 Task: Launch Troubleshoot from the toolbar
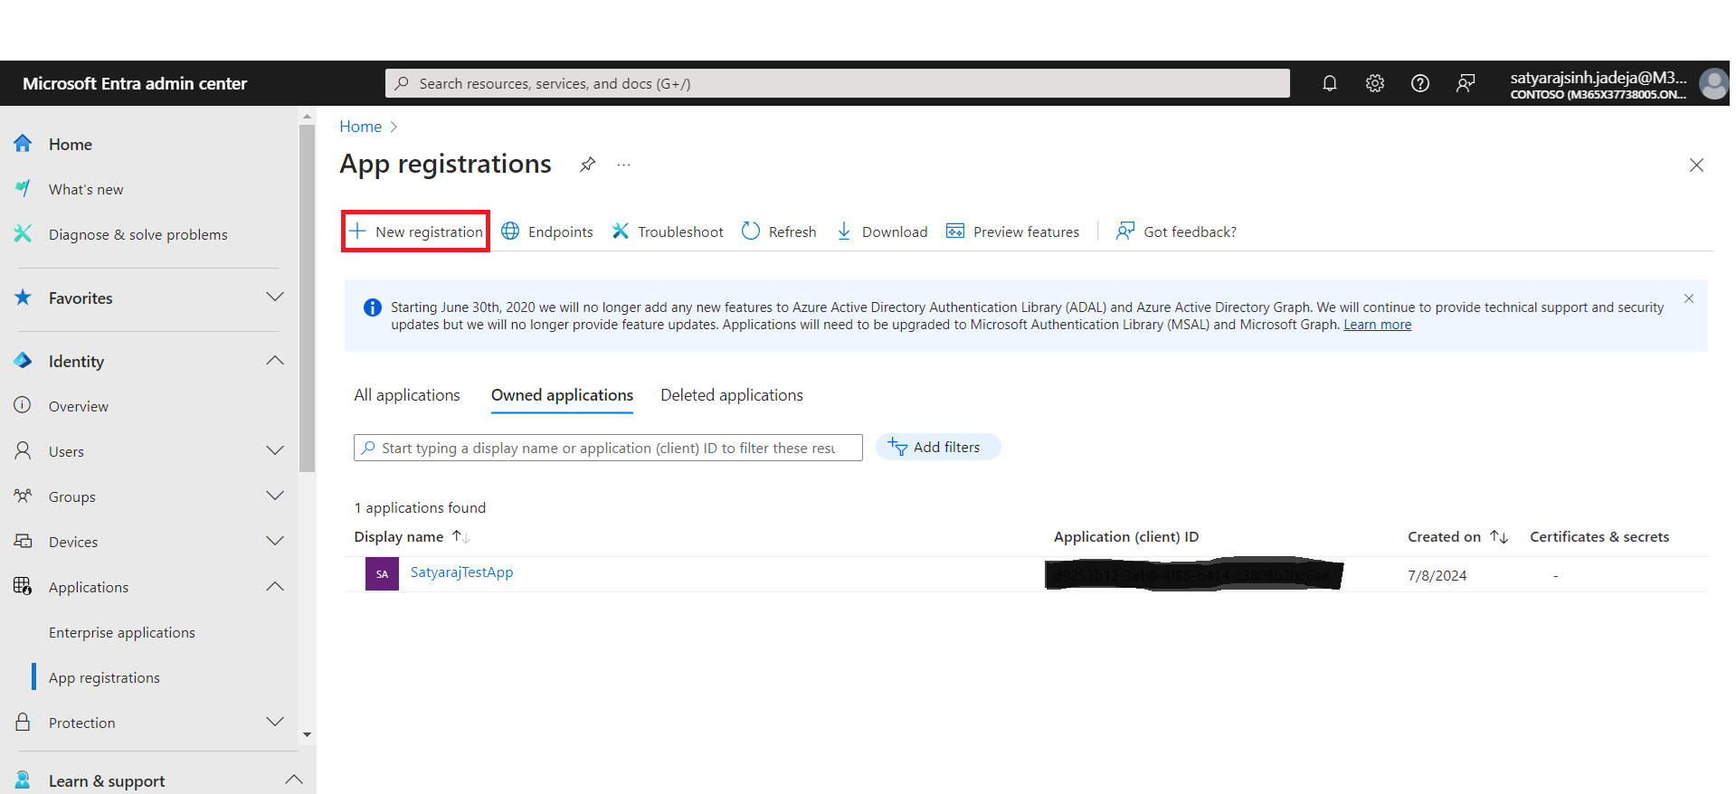pos(668,232)
